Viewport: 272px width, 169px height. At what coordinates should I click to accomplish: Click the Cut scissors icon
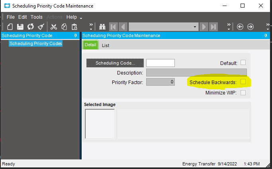coord(54,27)
